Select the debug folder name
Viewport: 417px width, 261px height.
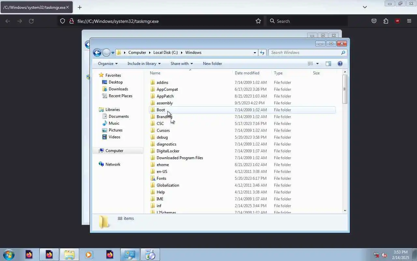point(162,137)
